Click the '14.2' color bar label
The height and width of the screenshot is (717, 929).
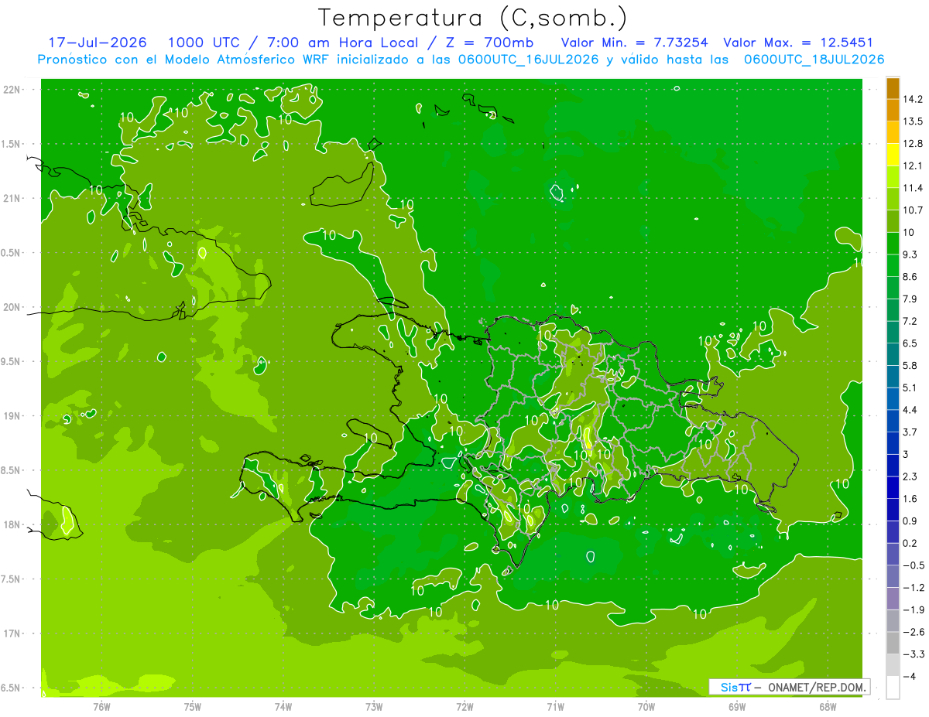pyautogui.click(x=913, y=100)
